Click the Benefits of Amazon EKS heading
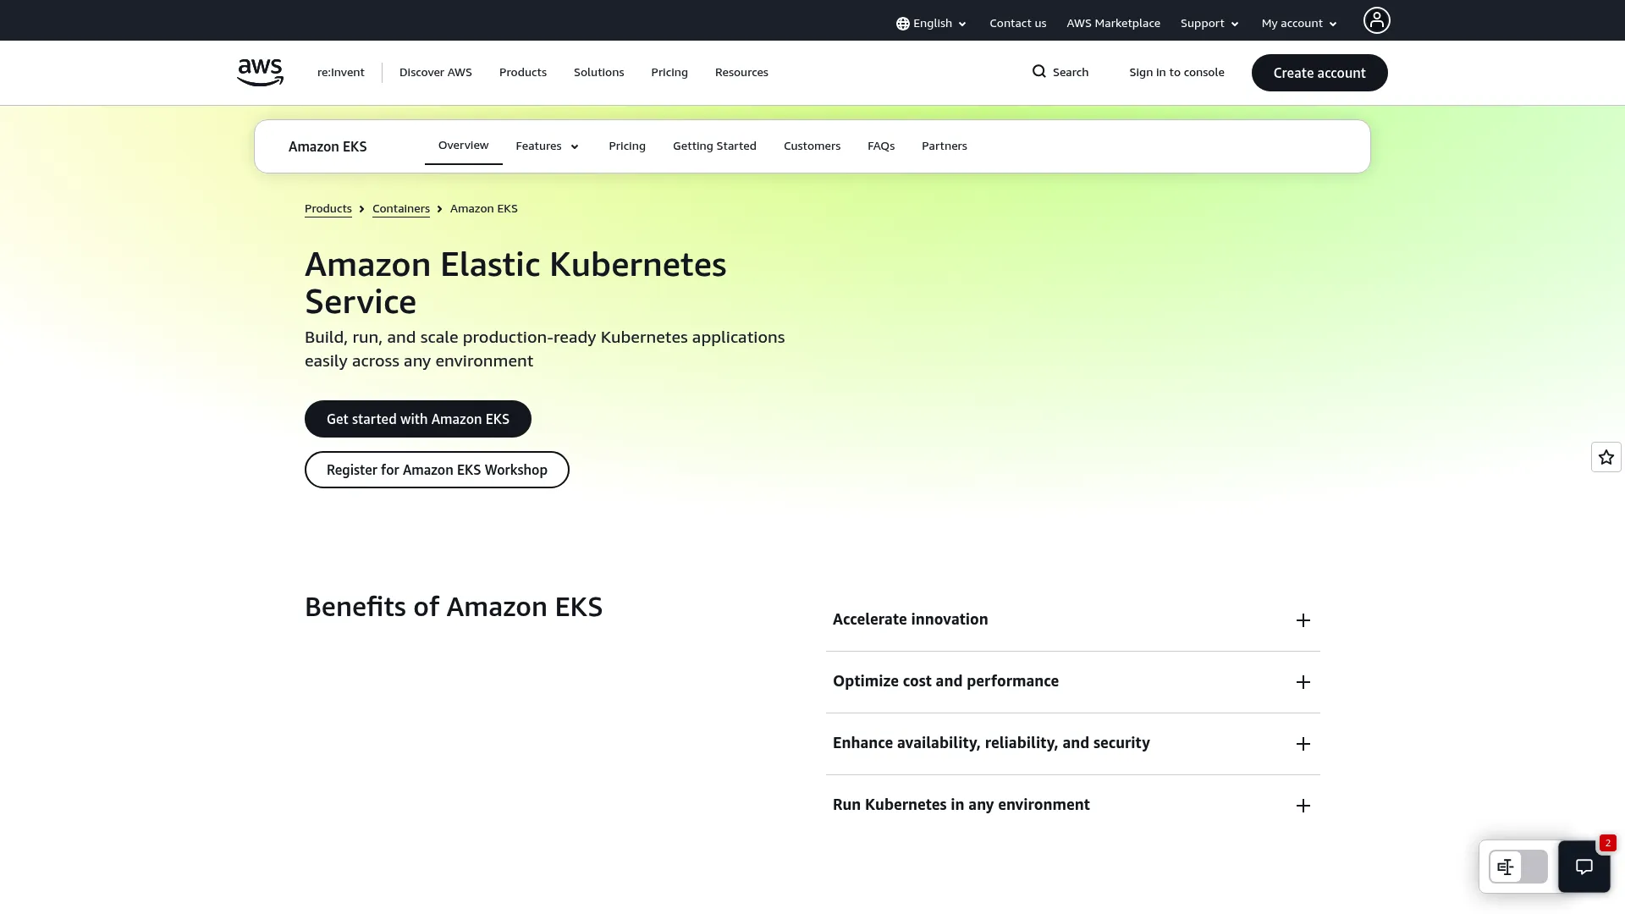The image size is (1625, 914). 454,607
